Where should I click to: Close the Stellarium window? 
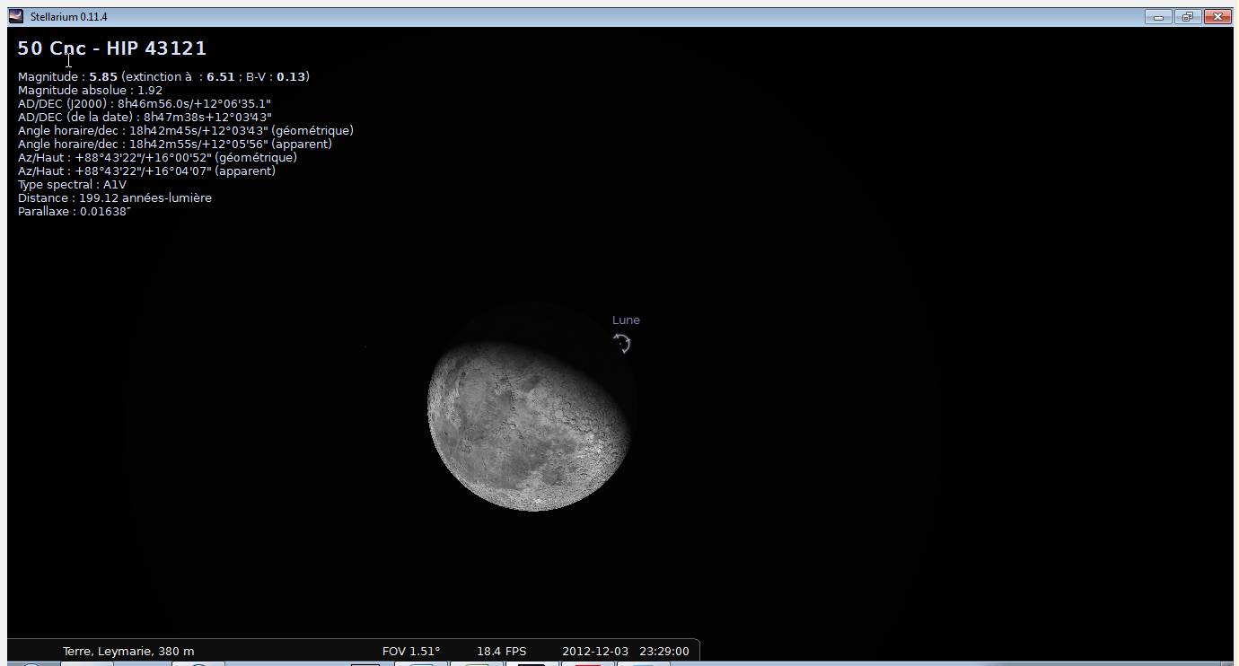pos(1217,17)
